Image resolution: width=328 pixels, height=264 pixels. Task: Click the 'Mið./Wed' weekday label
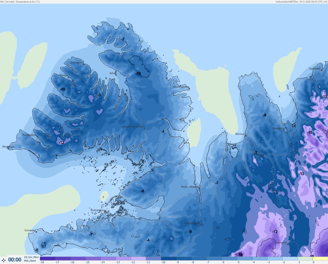pyautogui.click(x=30, y=261)
